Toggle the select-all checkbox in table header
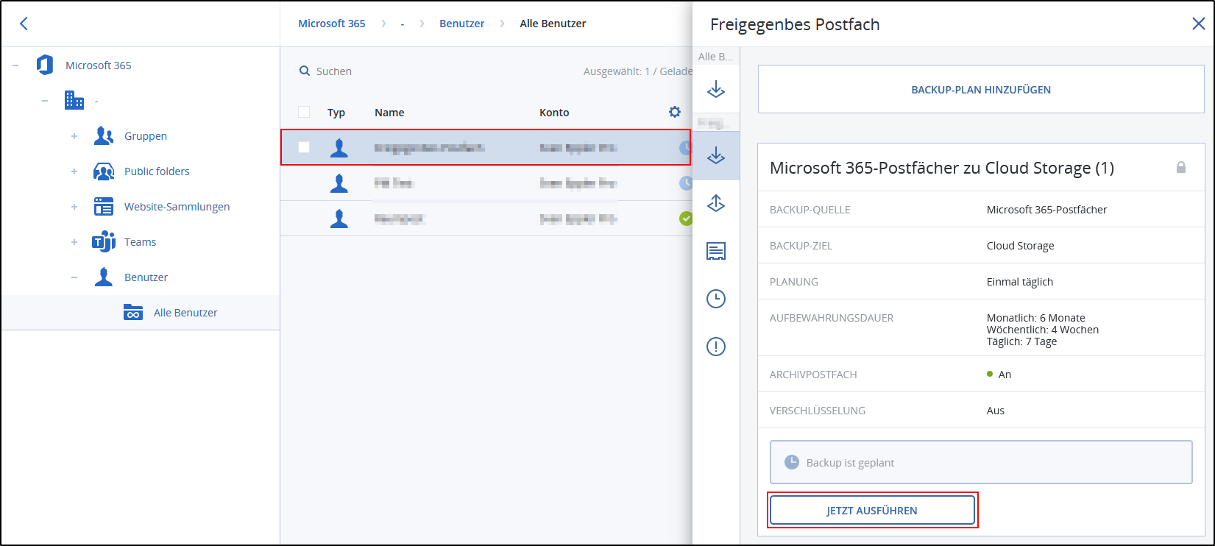 (304, 112)
